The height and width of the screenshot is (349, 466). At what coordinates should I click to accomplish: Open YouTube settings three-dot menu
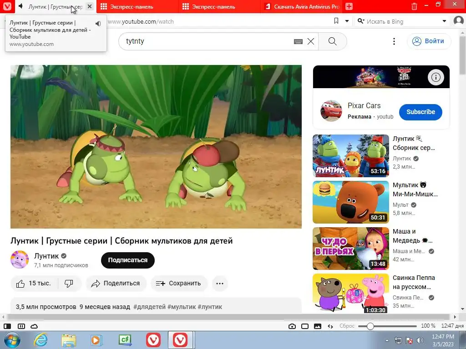(394, 41)
